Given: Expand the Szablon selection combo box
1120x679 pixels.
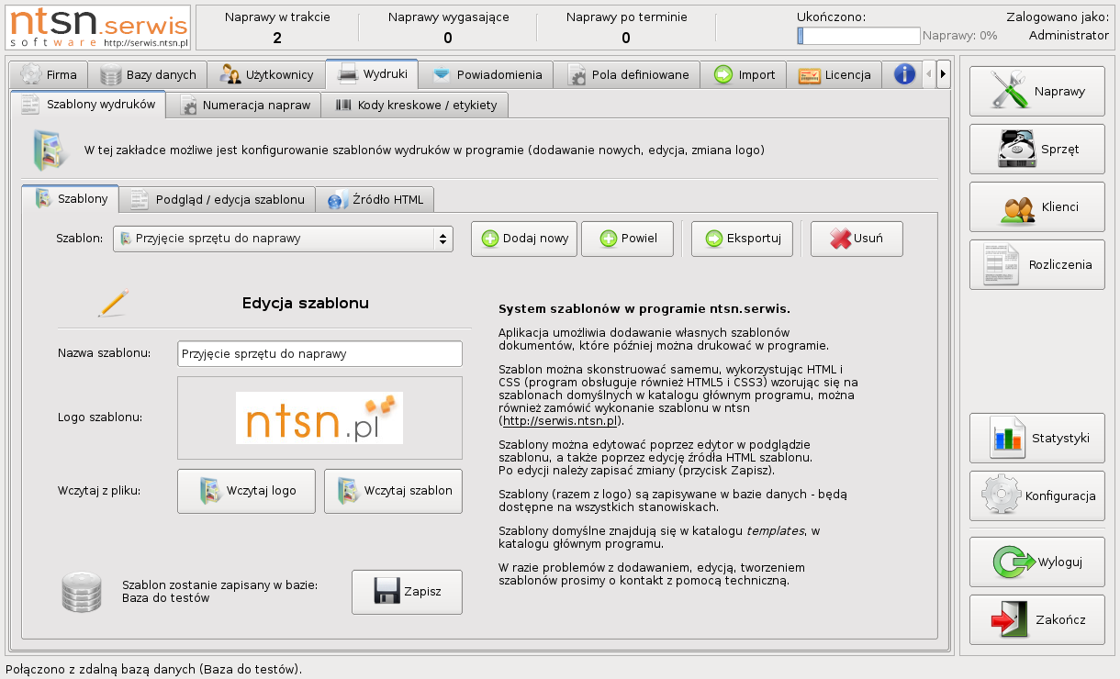Looking at the screenshot, I should click(x=283, y=239).
